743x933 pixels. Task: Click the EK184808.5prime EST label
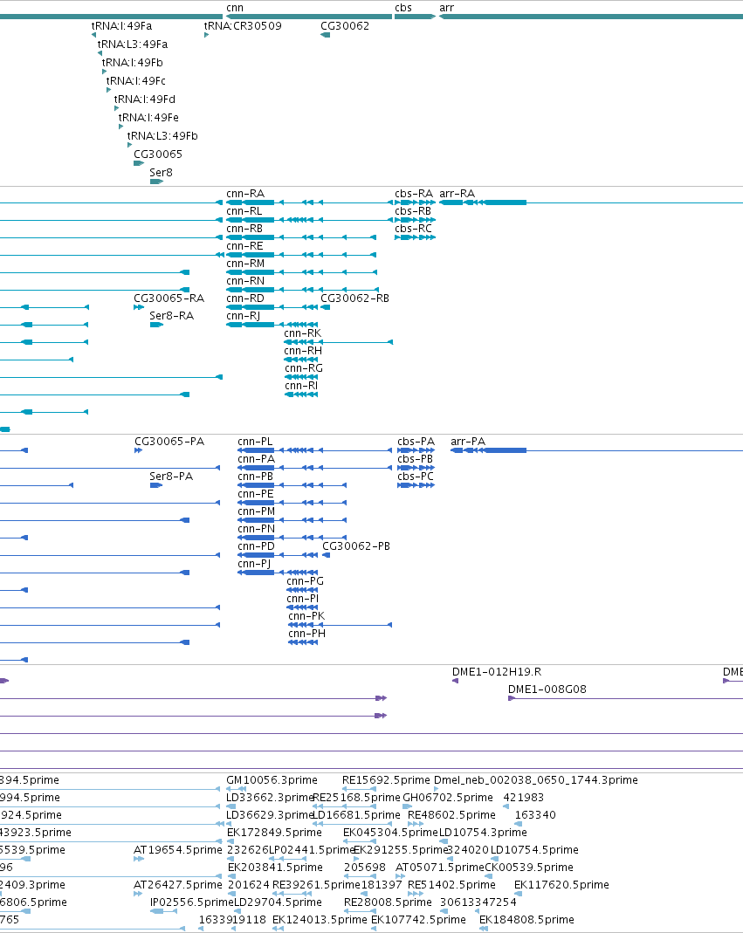pyautogui.click(x=526, y=920)
